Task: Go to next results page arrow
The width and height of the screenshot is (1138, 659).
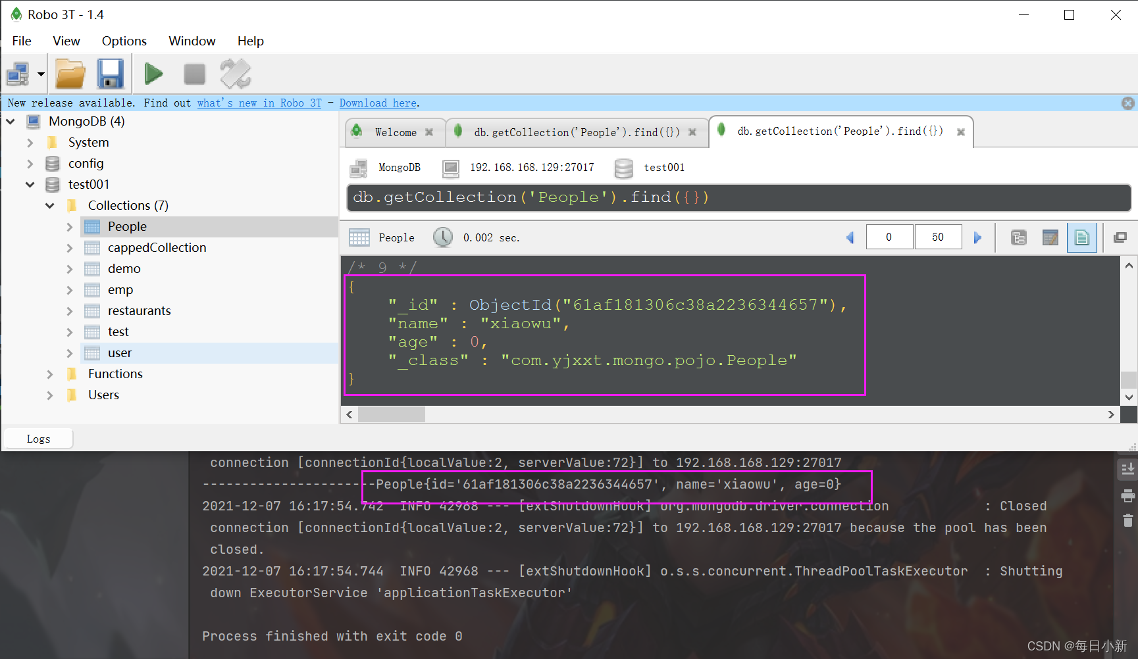Action: pyautogui.click(x=977, y=237)
